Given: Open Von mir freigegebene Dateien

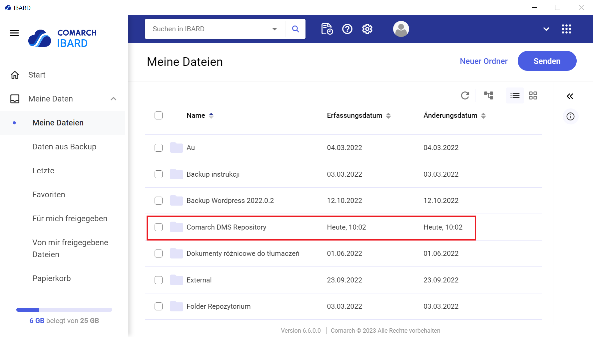Looking at the screenshot, I should (x=70, y=249).
